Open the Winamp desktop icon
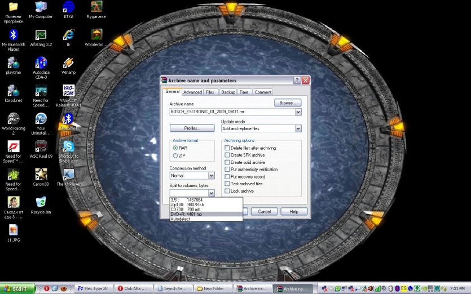The image size is (471, 294). 68,63
